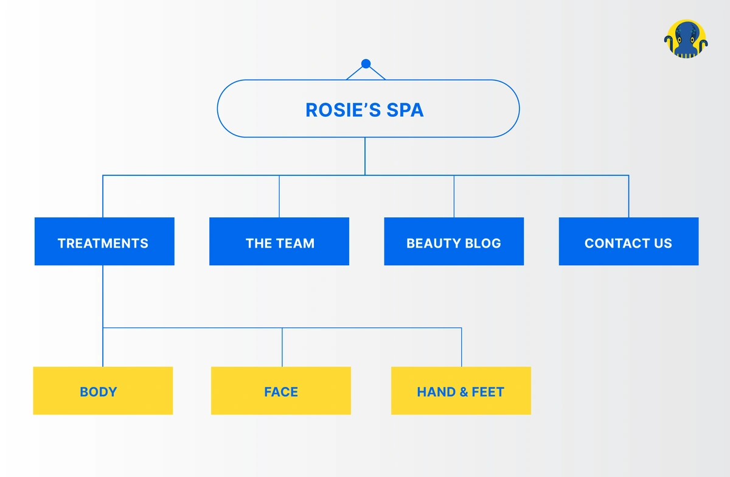
Task: Click the connector joining FACE to its branch
Action: pos(281,347)
